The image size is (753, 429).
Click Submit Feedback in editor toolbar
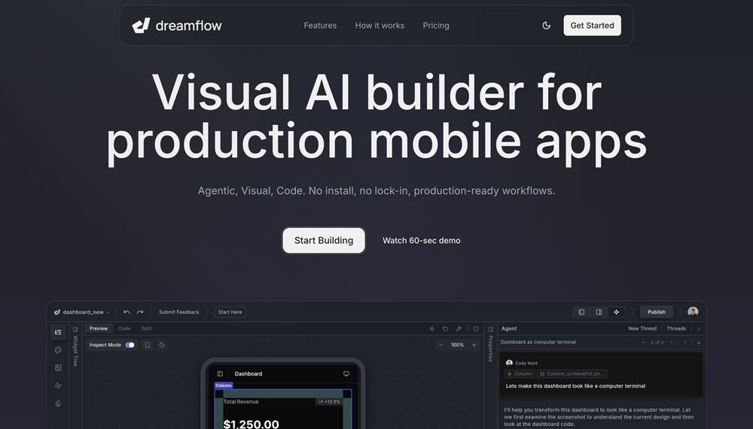point(178,312)
